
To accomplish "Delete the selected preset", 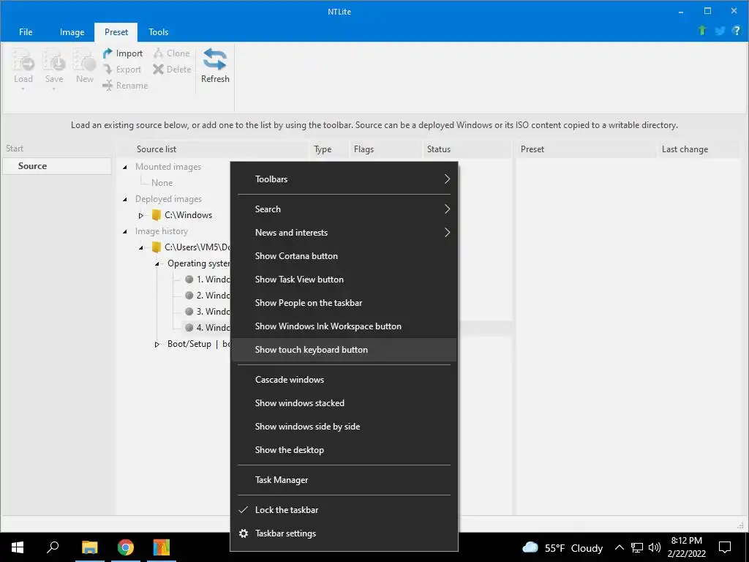I will point(172,70).
